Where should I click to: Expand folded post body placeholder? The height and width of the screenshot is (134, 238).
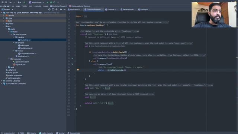(93, 97)
